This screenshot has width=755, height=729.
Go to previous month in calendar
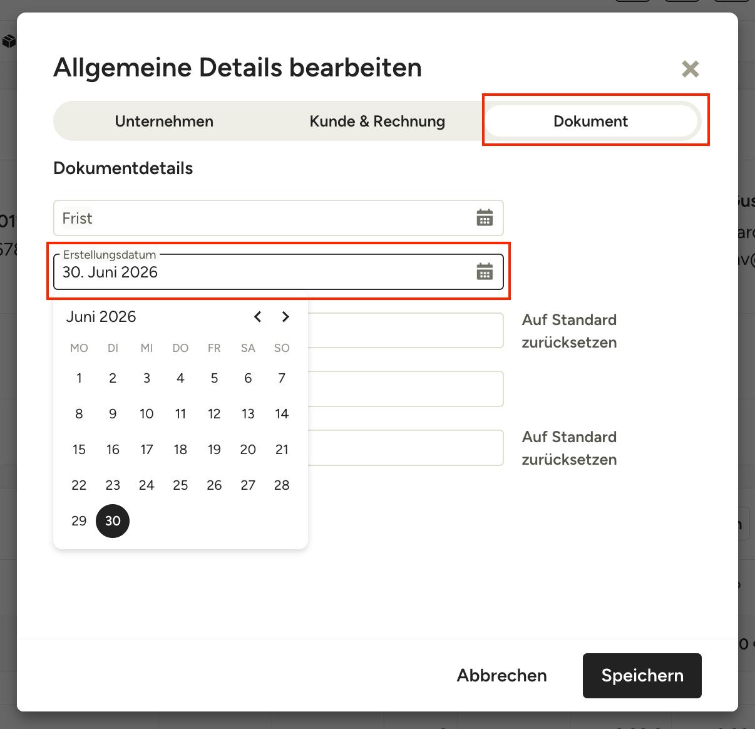257,317
